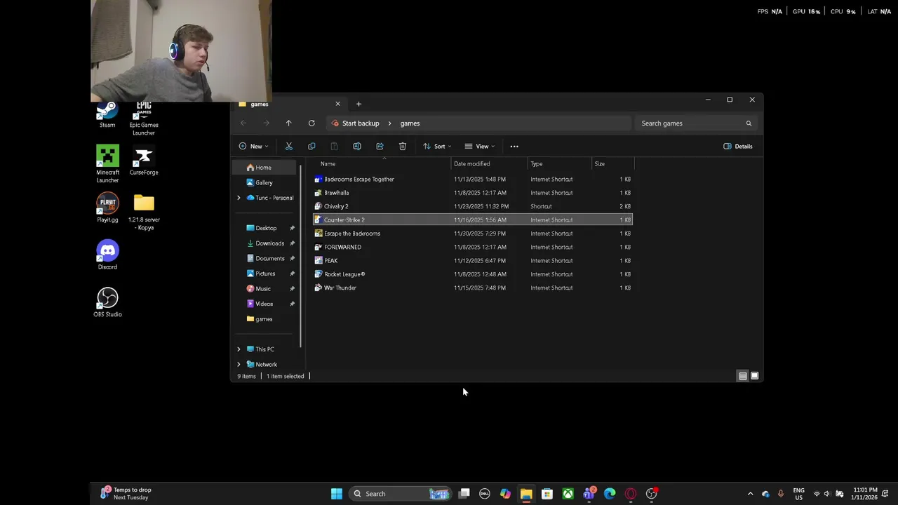Open the See more three-dots menu
This screenshot has width=898, height=505.
pos(514,146)
